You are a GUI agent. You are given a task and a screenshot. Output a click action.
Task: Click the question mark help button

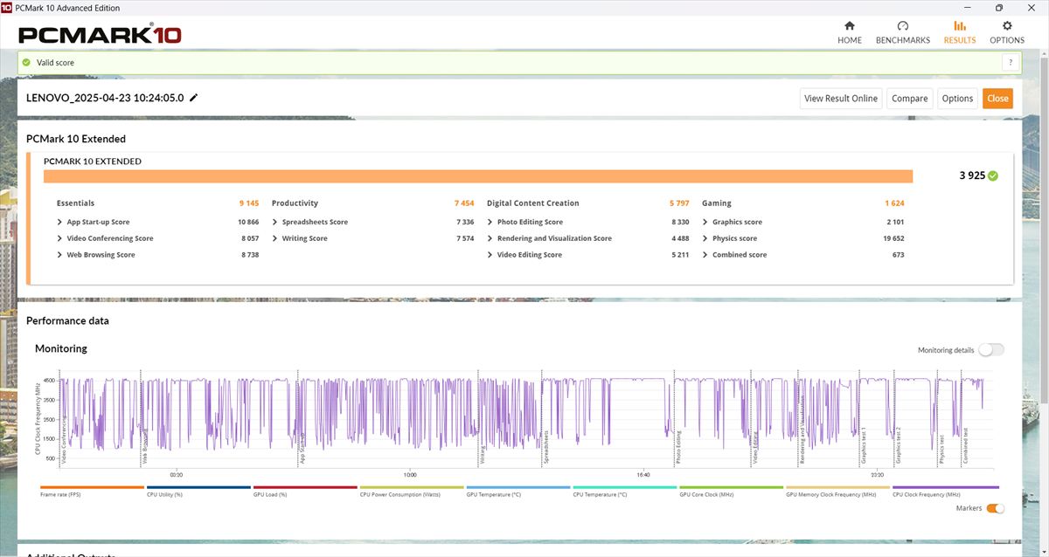coord(1011,63)
